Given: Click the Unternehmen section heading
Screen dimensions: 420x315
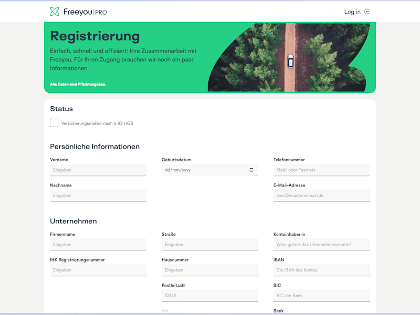Looking at the screenshot, I should [73, 221].
